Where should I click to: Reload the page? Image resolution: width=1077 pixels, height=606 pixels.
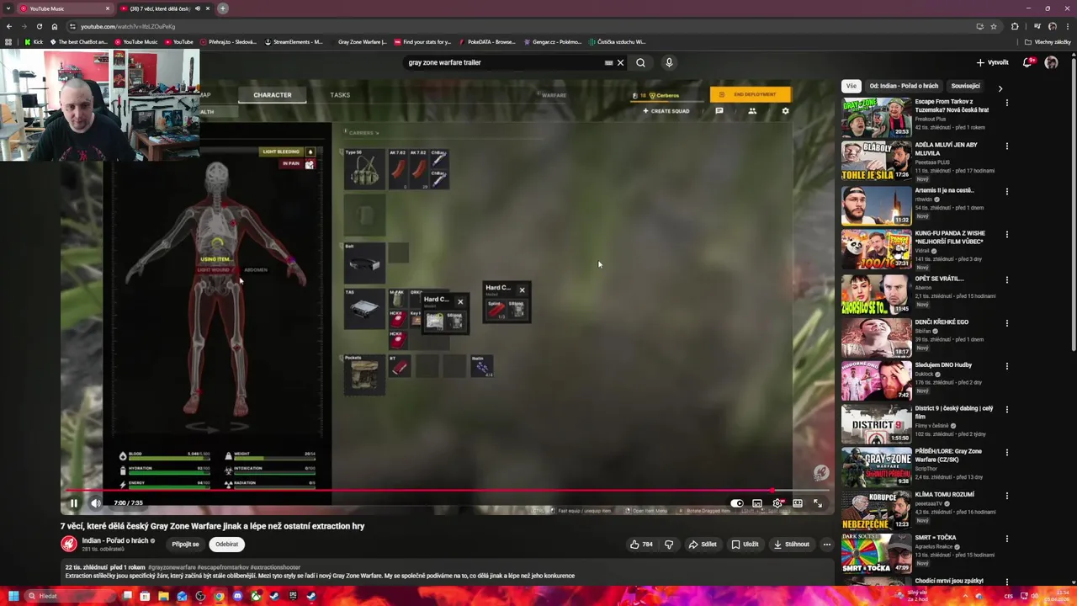pos(39,26)
